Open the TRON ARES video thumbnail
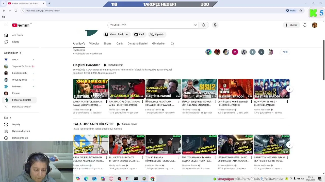This screenshot has height=182, width=325. (x=127, y=89)
